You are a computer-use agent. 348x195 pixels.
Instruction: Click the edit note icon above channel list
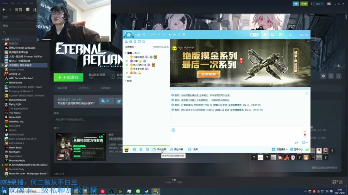pos(139,42)
